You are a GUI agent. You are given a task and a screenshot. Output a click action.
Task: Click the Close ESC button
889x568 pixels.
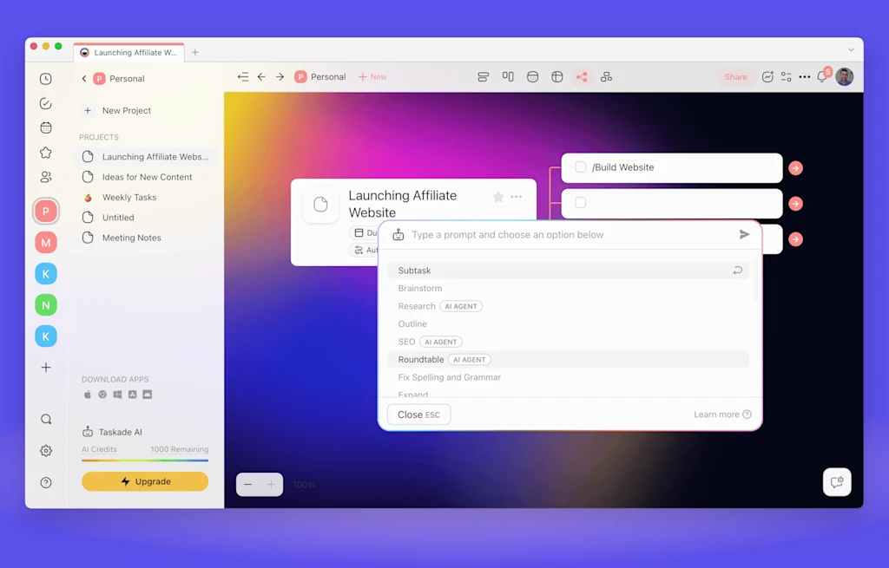[x=419, y=415]
